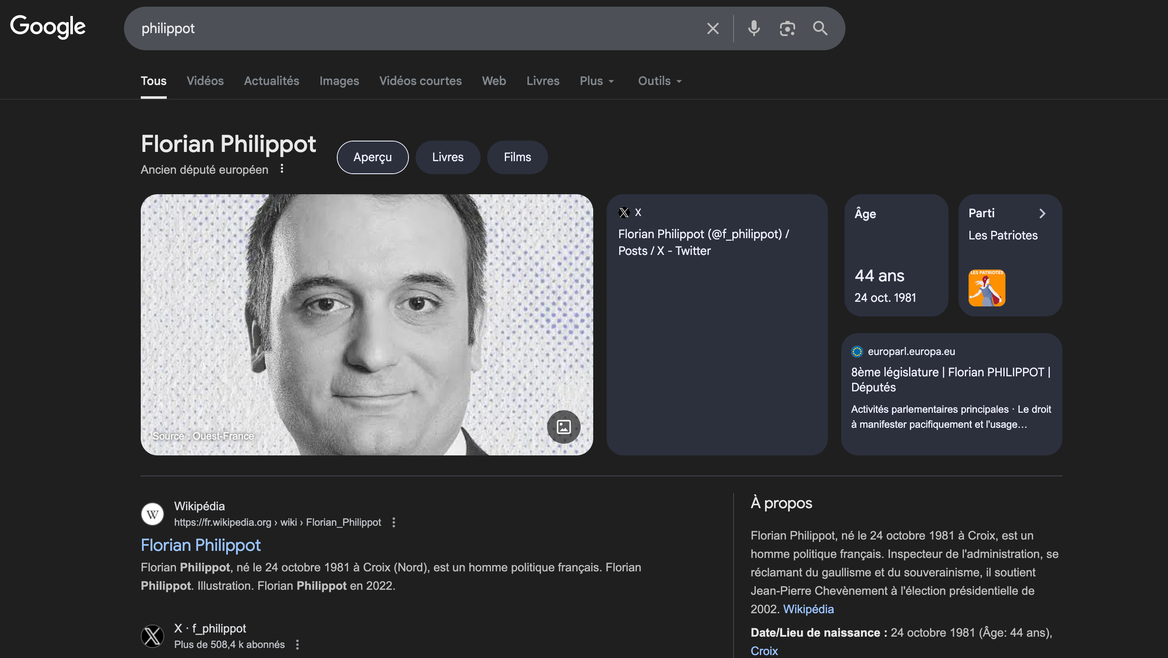
Task: Open three-dot menu for X f_philippot result
Action: (x=297, y=645)
